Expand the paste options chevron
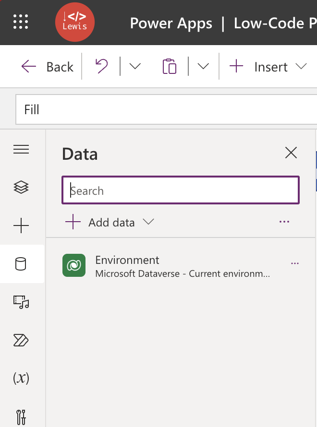 tap(203, 66)
